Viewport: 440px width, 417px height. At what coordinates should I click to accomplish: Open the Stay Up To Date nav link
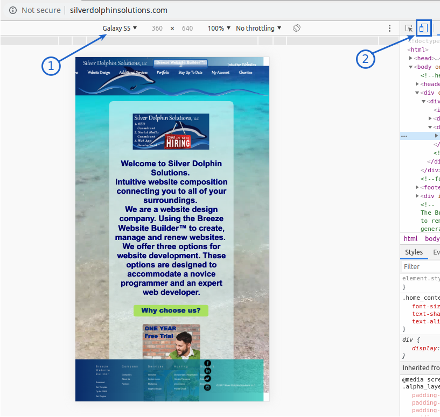[x=190, y=72]
